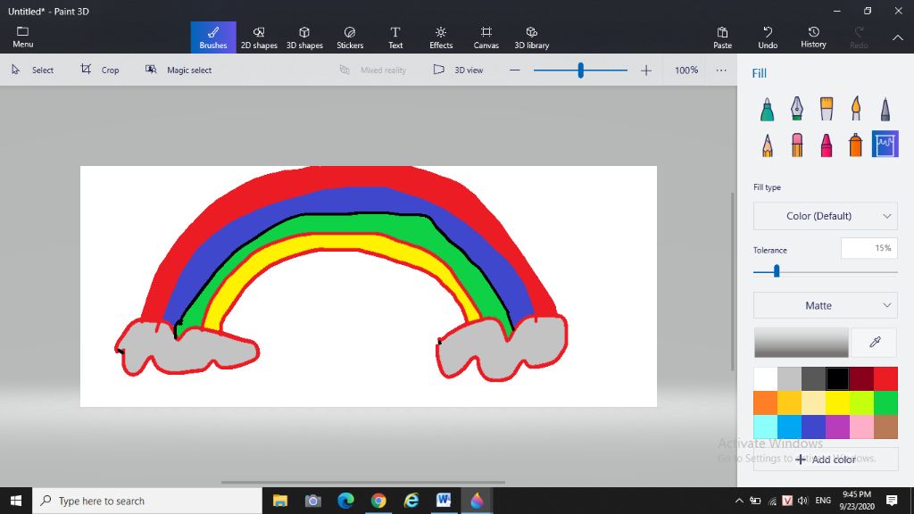The image size is (914, 514).
Task: Open Microsoft Edge from the taskbar
Action: tap(345, 501)
